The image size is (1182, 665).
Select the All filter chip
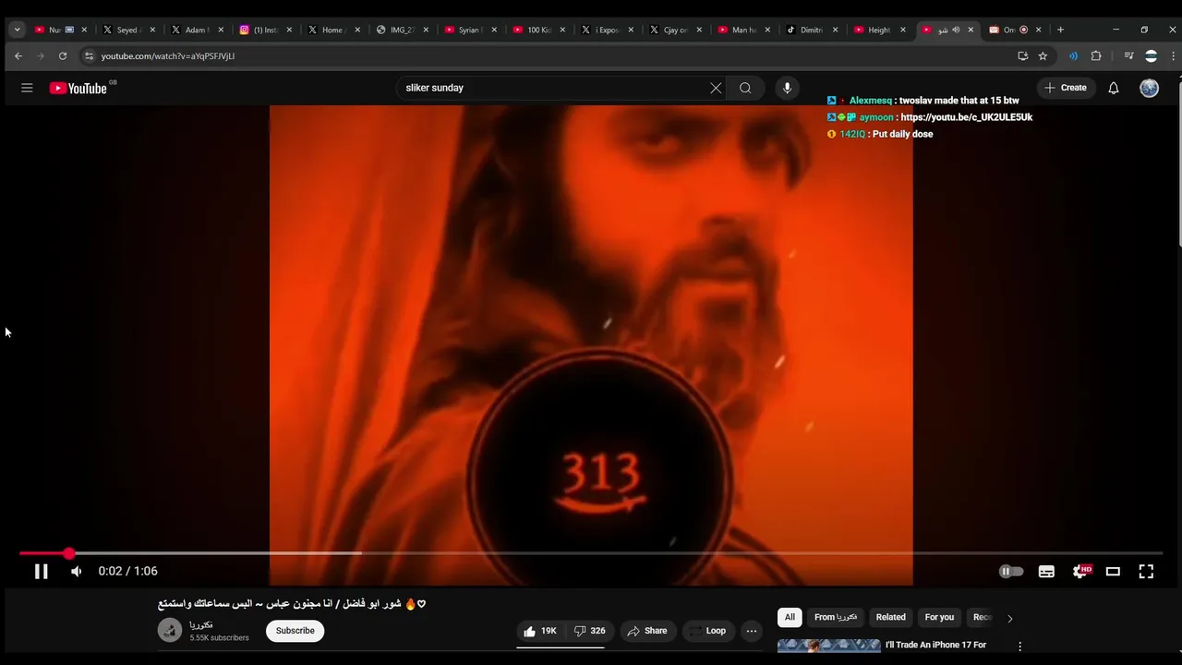(790, 617)
